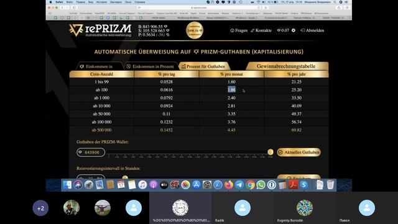Click Safari's back navigation button

pyautogui.click(x=62, y=8)
